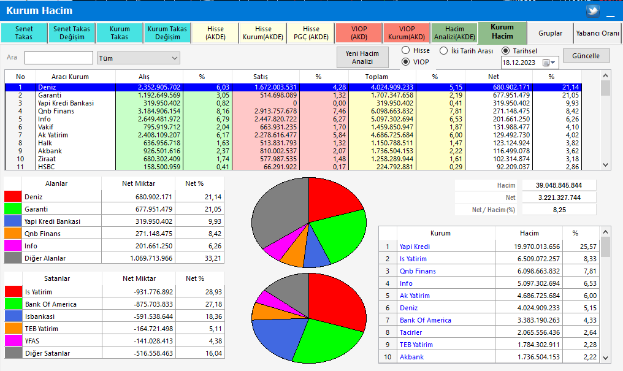The width and height of the screenshot is (623, 371).
Task: Click the Hacim header in the Kurum list
Action: pyautogui.click(x=529, y=233)
